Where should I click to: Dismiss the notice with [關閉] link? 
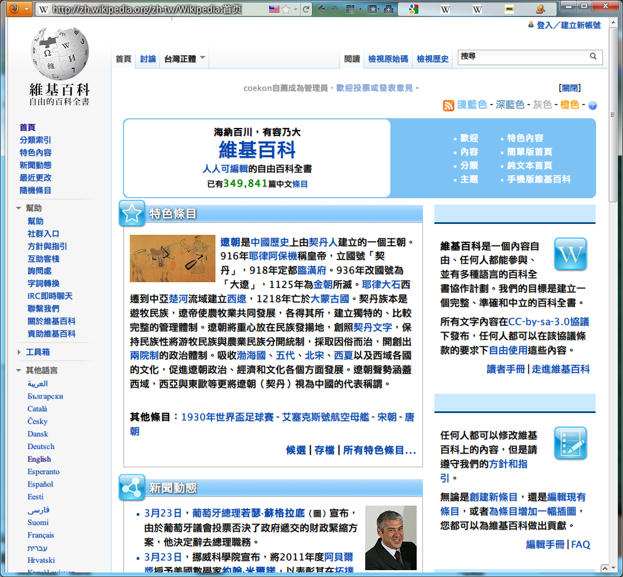pyautogui.click(x=569, y=88)
